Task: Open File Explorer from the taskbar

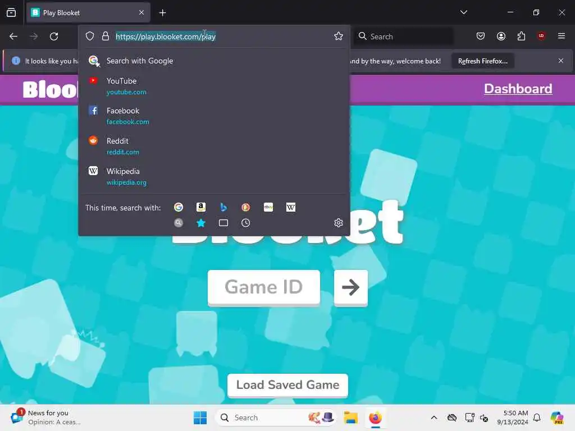Action: tap(350, 418)
